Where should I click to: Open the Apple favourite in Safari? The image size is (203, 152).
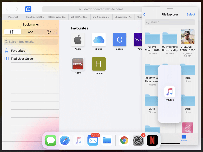coord(78,40)
